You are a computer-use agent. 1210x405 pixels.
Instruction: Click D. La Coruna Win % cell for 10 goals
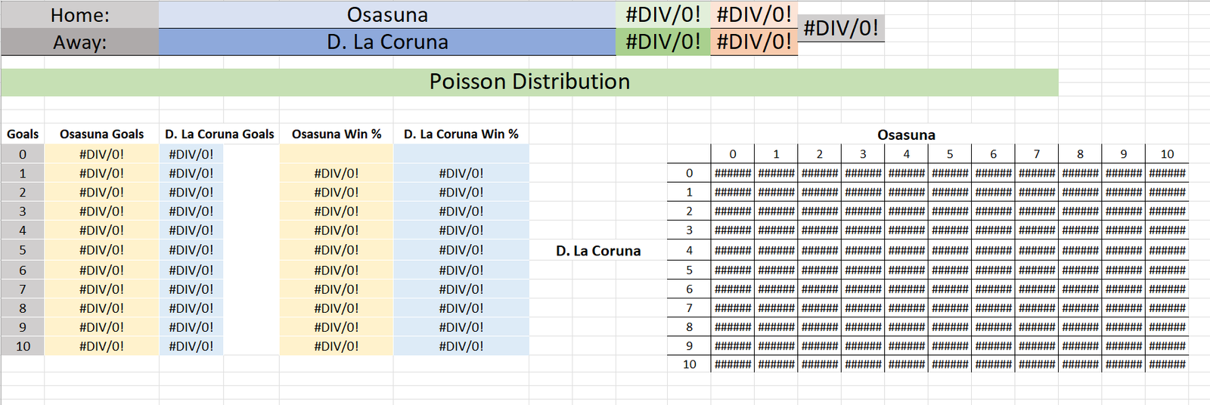coord(461,346)
